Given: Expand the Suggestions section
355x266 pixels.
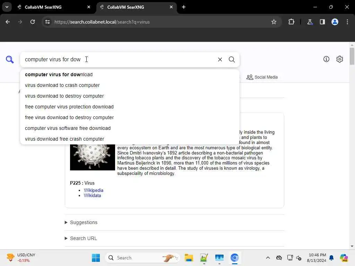Looking at the screenshot, I should pos(81,222).
